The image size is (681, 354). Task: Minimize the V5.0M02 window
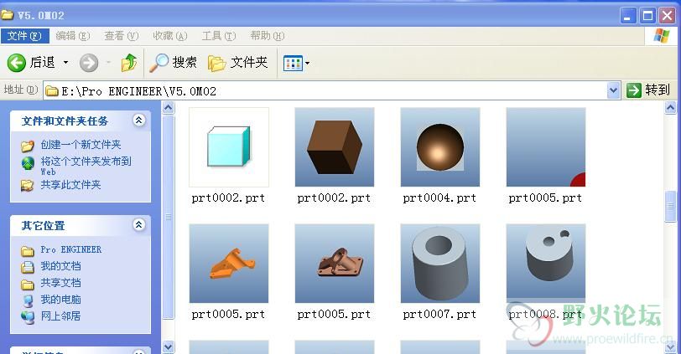point(627,16)
